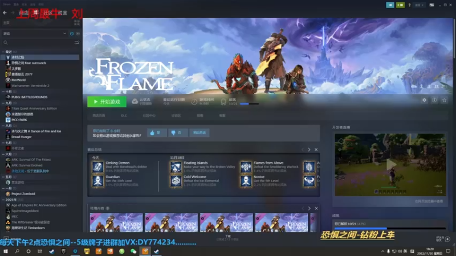Image resolution: width=456 pixels, height=256 pixels.
Task: Play the developer broadcast video
Action: coord(390,164)
